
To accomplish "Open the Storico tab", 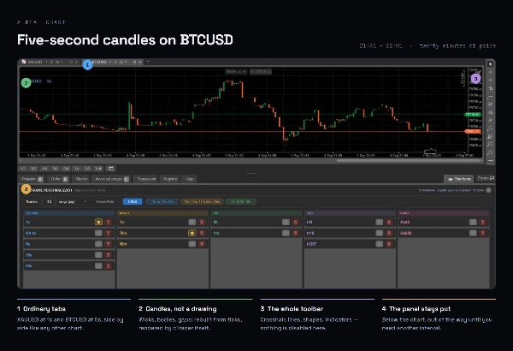I will [x=81, y=179].
